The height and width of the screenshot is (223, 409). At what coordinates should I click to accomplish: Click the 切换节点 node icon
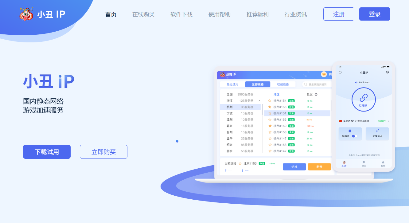[x=377, y=131]
